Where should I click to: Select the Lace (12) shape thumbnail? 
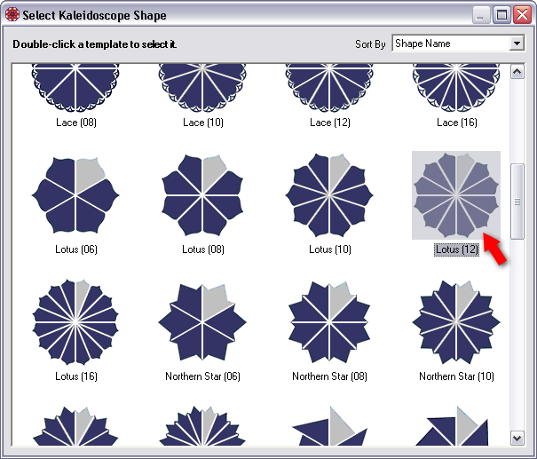coord(329,88)
